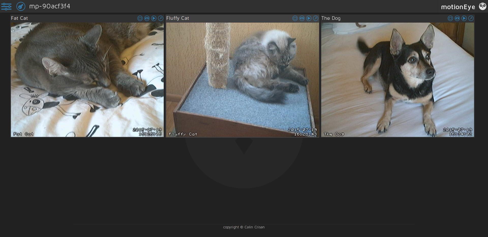Viewport: 488px width, 237px height.
Task: Open The Dog camera configuration wrench
Action: (x=471, y=18)
